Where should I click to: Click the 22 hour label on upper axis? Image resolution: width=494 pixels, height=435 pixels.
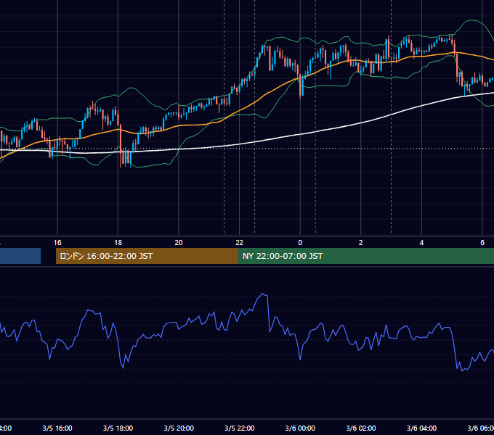(240, 243)
